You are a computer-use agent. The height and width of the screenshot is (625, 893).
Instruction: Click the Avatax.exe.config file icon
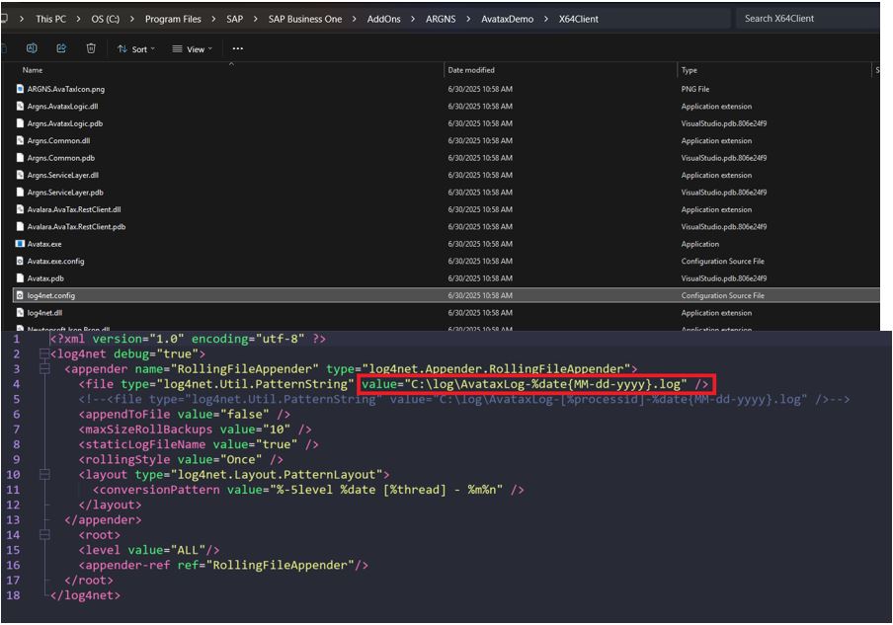coord(20,262)
